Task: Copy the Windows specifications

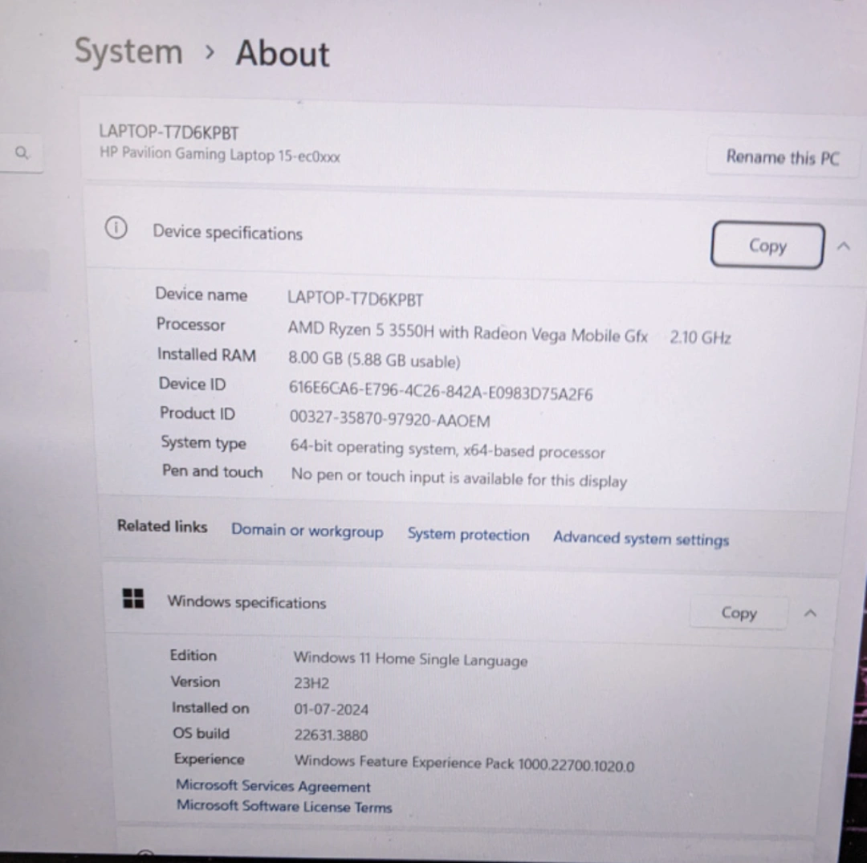Action: (x=739, y=613)
